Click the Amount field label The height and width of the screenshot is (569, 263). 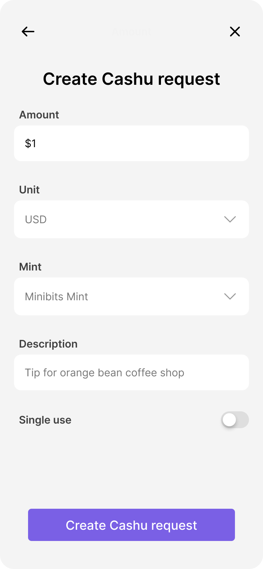click(x=39, y=115)
